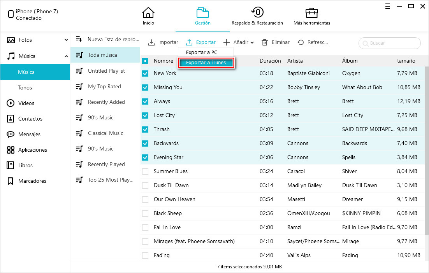Open Aplicaciones grid icon
Image resolution: width=429 pixels, height=273 pixels.
point(11,150)
